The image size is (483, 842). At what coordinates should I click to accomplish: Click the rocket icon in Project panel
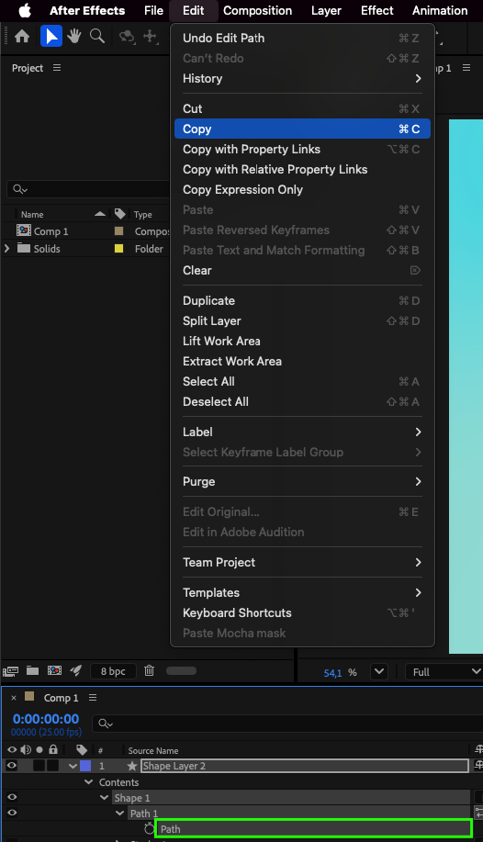pyautogui.click(x=75, y=670)
